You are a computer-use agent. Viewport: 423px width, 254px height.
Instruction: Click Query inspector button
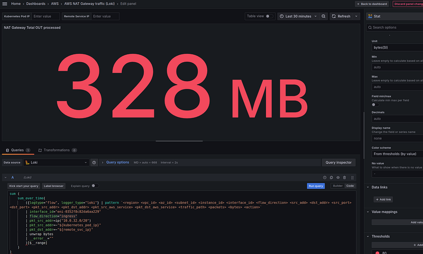[x=338, y=163]
